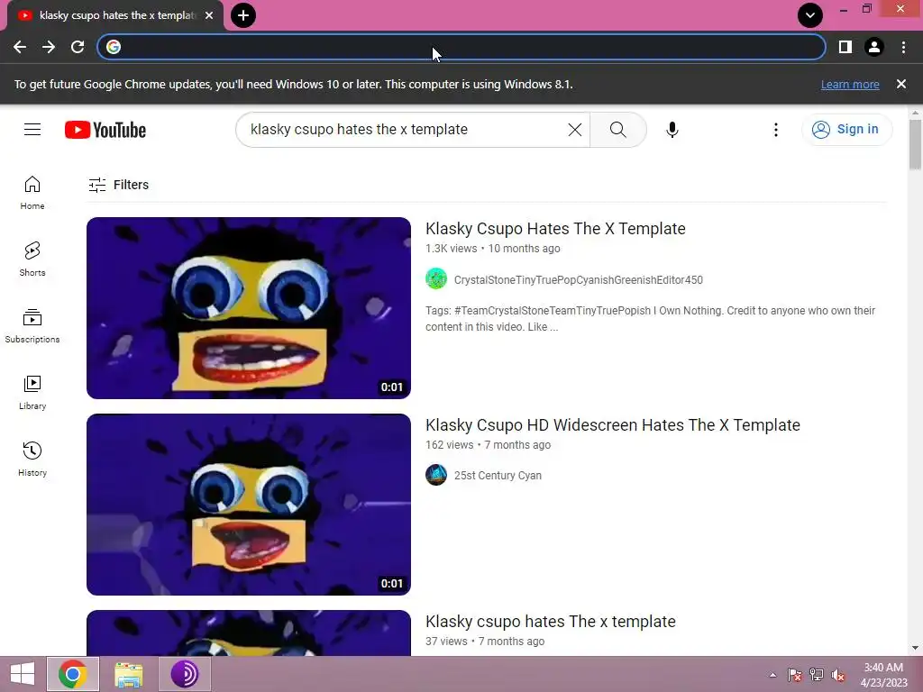Open the purple Tor Browser taskbar icon
Screen dimensions: 923x692
185,674
